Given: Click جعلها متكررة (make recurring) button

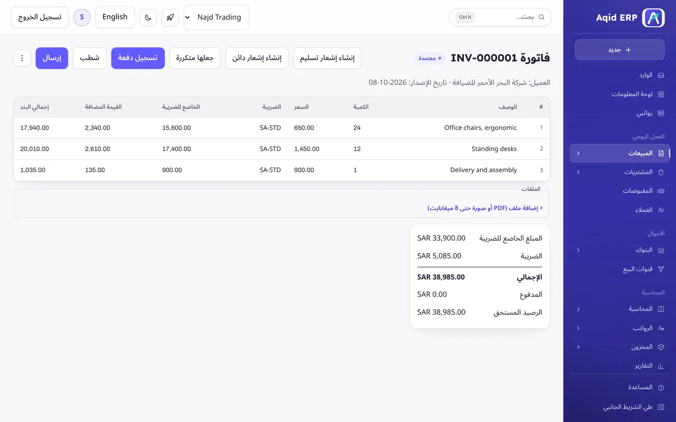Looking at the screenshot, I should [x=195, y=58].
